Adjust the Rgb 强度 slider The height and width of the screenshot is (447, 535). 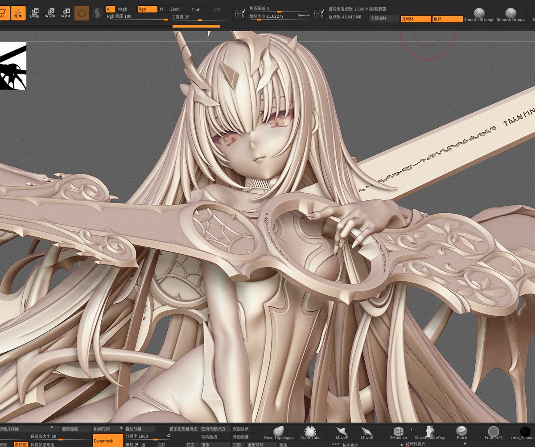point(137,17)
